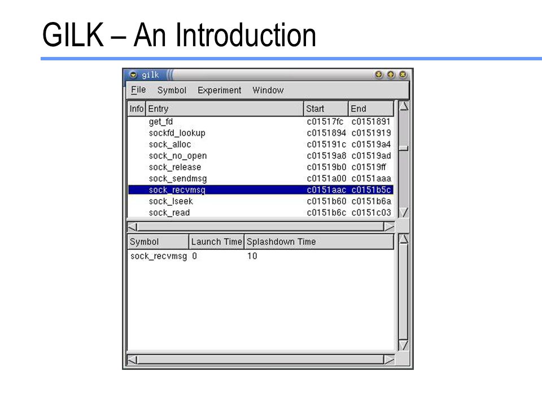Open the Window menu

[x=268, y=90]
